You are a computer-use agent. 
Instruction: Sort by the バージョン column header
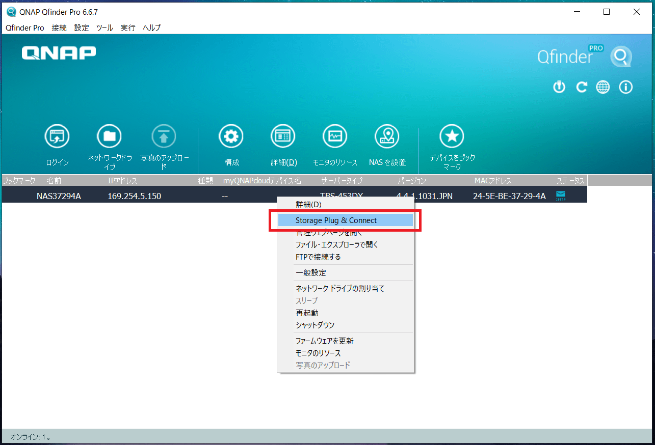[x=412, y=181]
